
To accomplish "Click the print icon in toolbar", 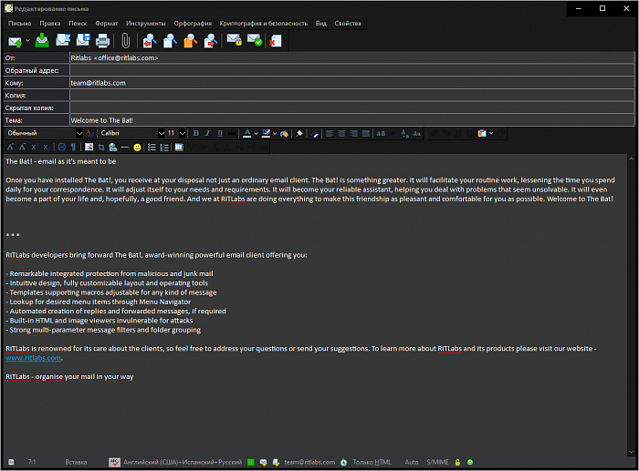I will pos(102,41).
